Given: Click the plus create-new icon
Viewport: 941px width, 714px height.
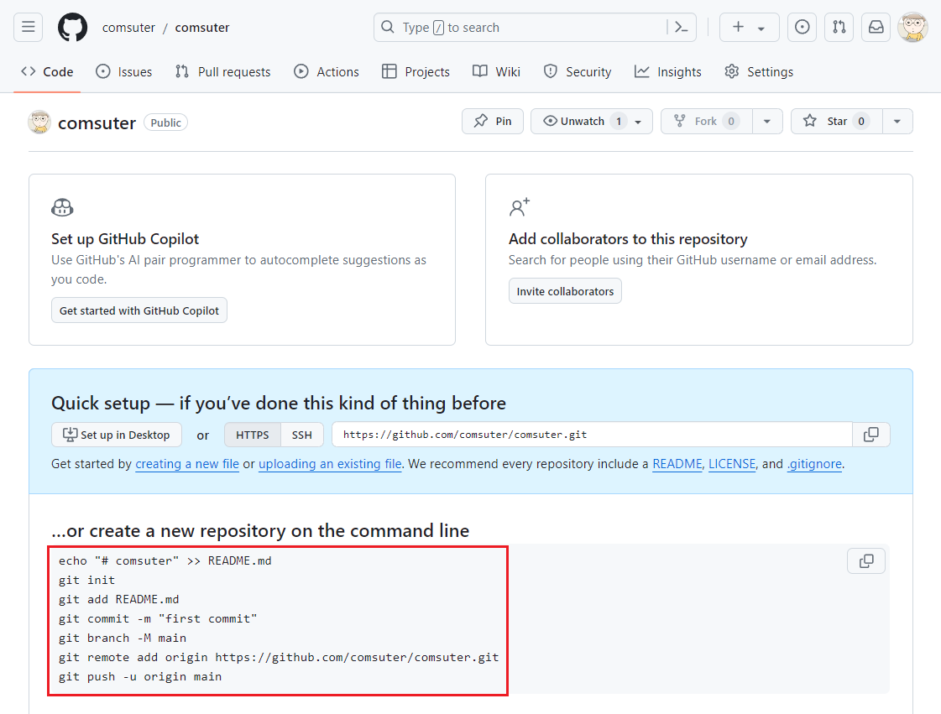Looking at the screenshot, I should 738,27.
